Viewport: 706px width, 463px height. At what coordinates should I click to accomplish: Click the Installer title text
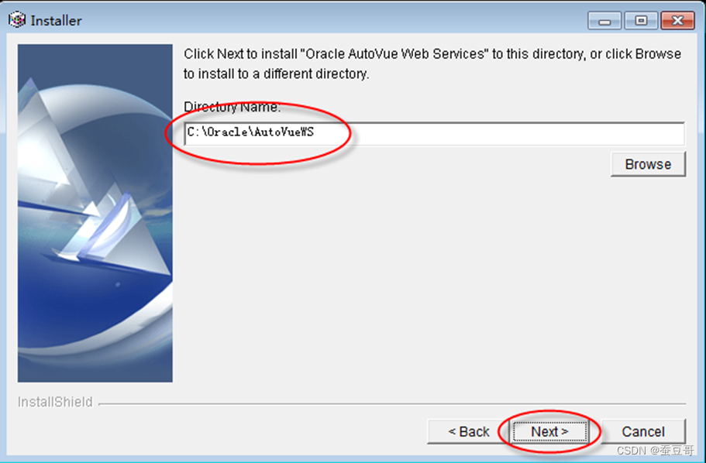coord(57,21)
